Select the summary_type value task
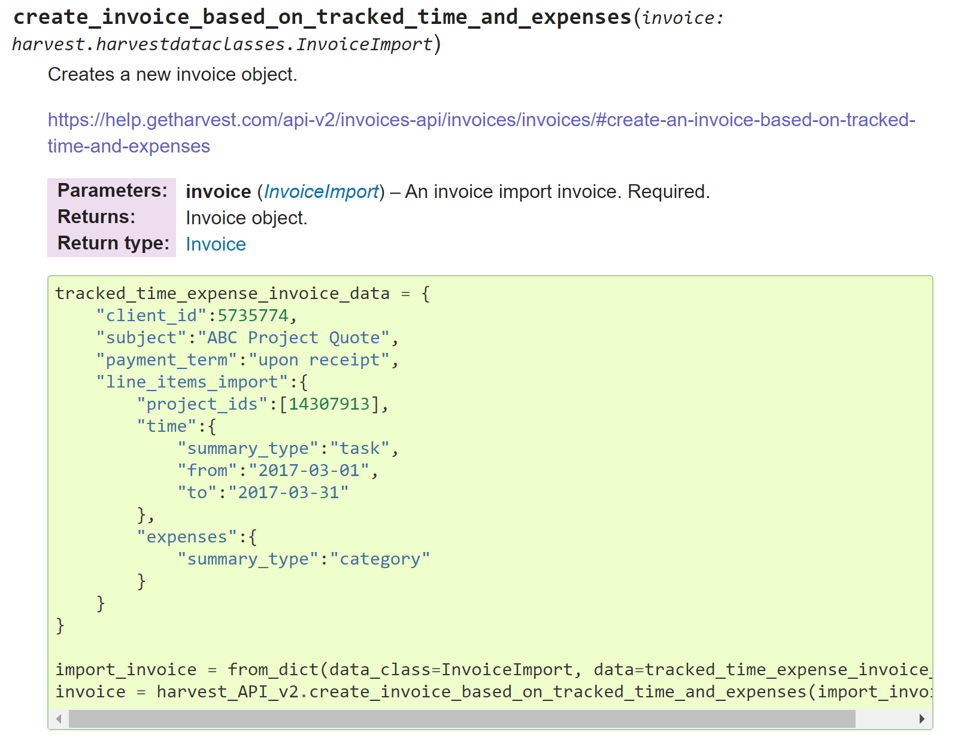Viewport: 958px width, 744px height. [x=362, y=448]
